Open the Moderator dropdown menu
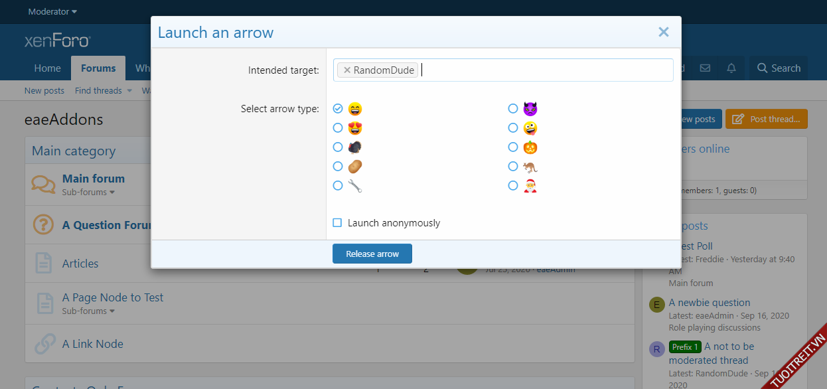Screen dimensions: 827x389 (52, 12)
